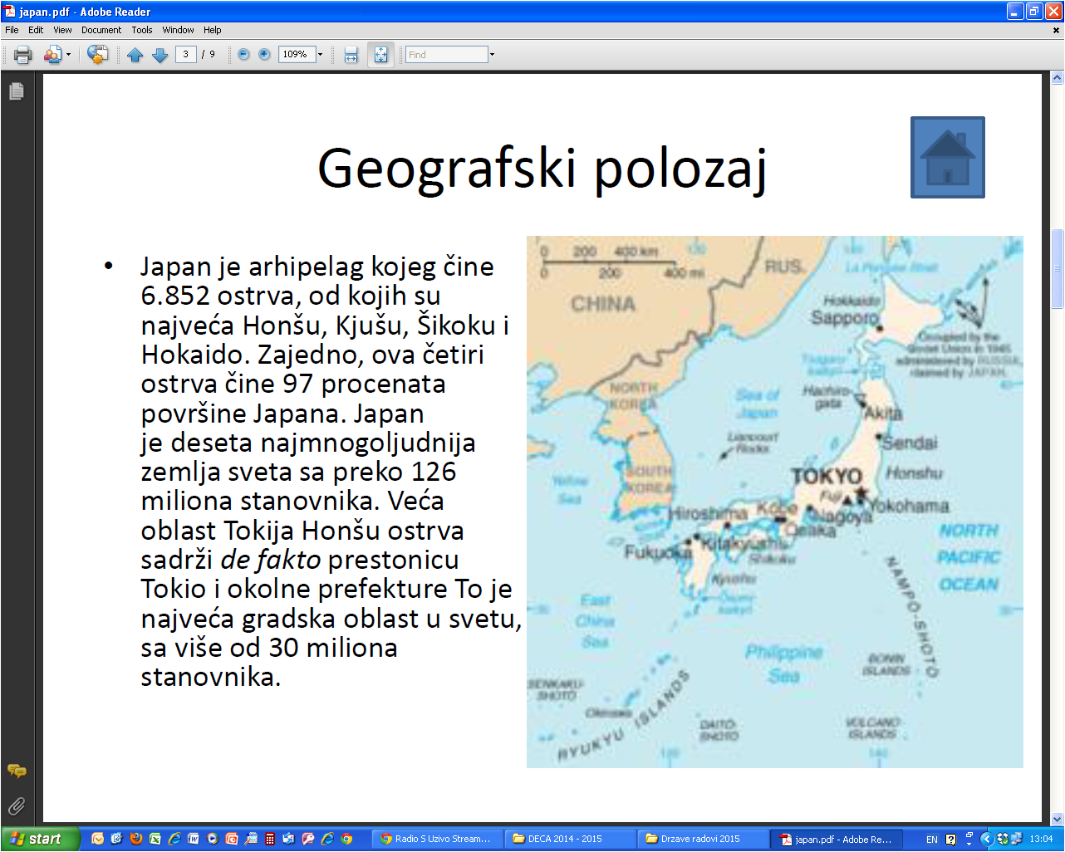Screen dimensions: 1065x852
Task: Switch to Radio S Uzivo Stream taskbar window
Action: [x=437, y=839]
